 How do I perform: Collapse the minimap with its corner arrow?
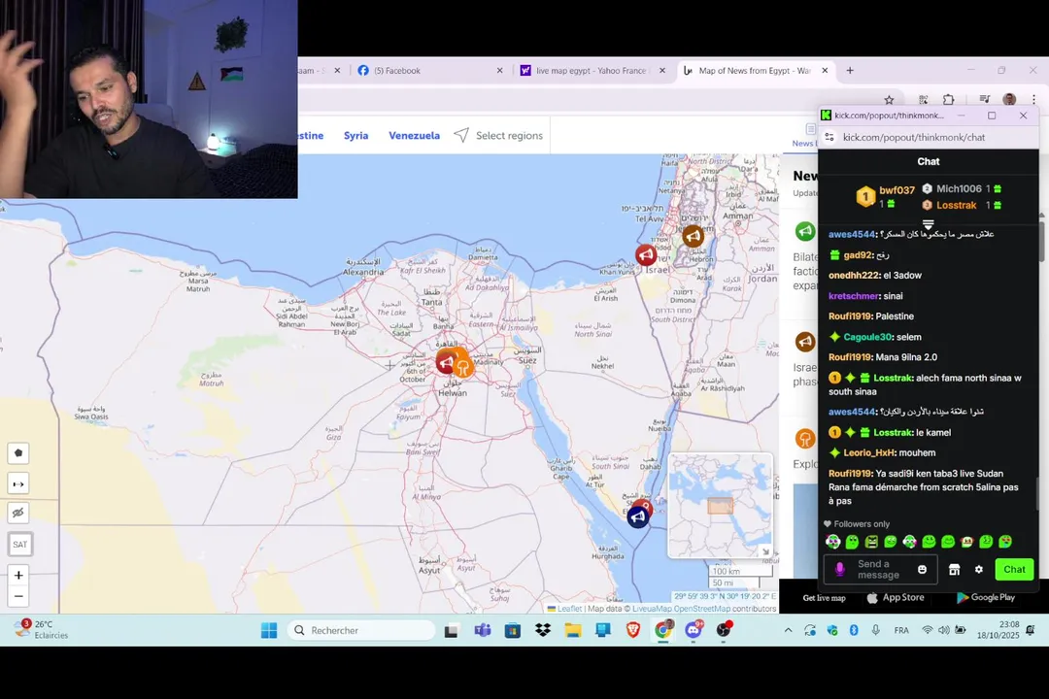pos(765,551)
